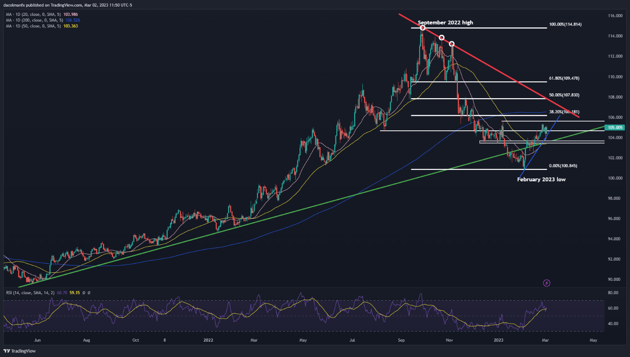Click the RSI MA value 59.15
Image resolution: width=630 pixels, height=357 pixels.
coord(75,292)
